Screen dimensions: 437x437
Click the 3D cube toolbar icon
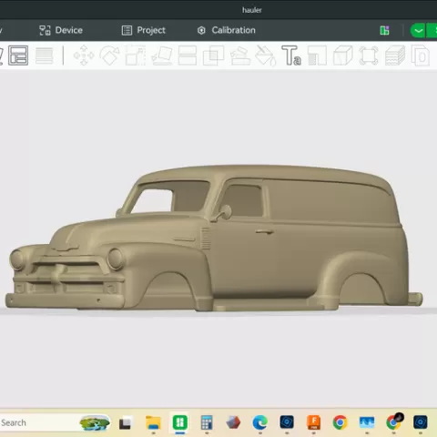coord(343,56)
